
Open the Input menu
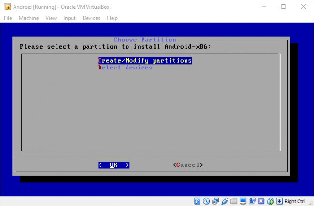coord(70,18)
